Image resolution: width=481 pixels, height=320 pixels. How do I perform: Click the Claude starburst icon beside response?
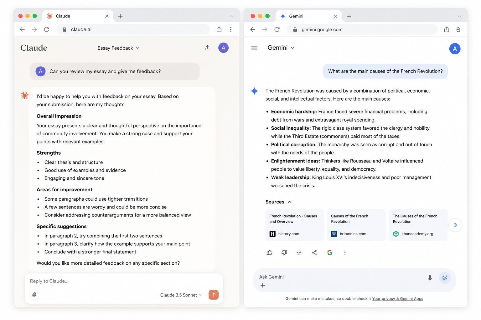tap(24, 95)
